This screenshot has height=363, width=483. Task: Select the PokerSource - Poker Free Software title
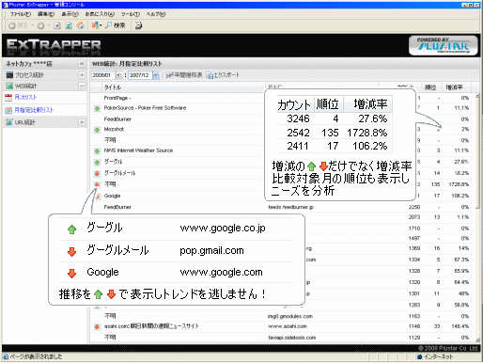[x=145, y=108]
